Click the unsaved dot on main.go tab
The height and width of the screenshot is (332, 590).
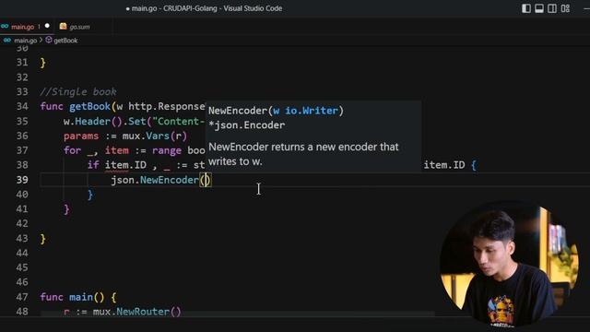47,26
